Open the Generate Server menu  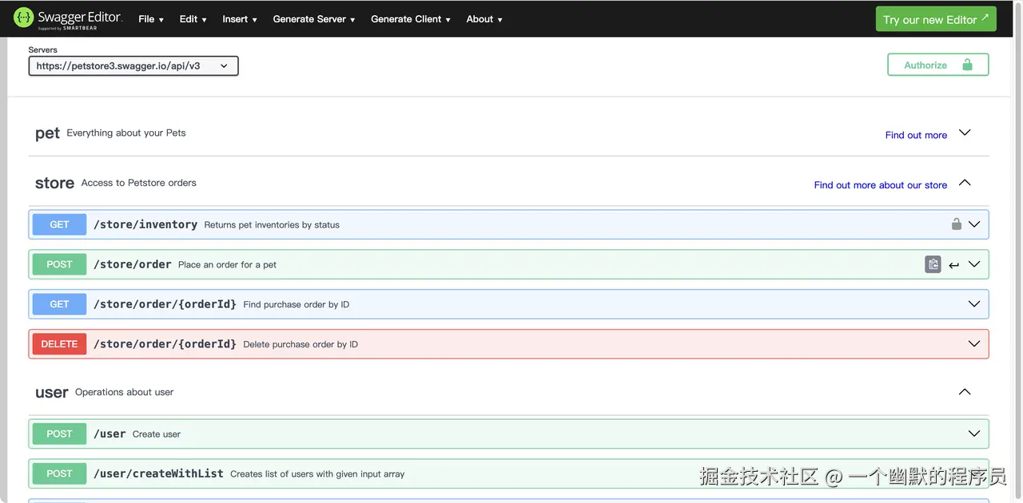coord(314,19)
